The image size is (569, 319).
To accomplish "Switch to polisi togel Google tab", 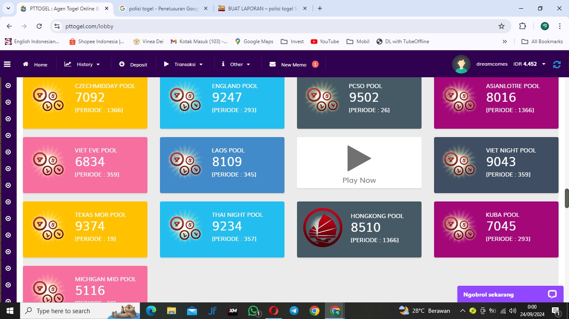I will coord(163,8).
